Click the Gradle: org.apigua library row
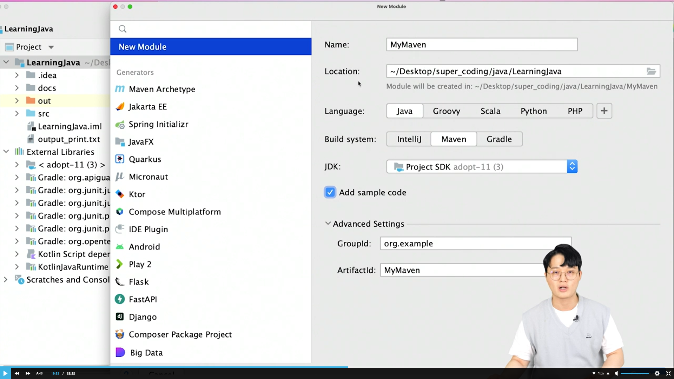The height and width of the screenshot is (379, 674). pos(55,178)
